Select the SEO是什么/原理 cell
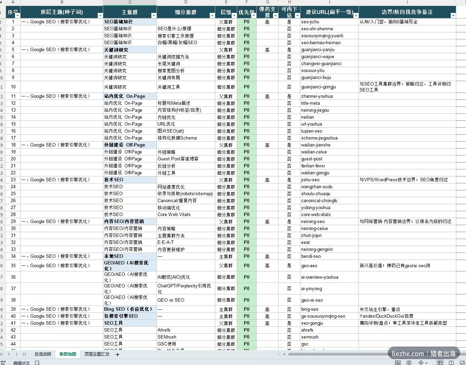Screen dimensions: 466x365 [186, 29]
